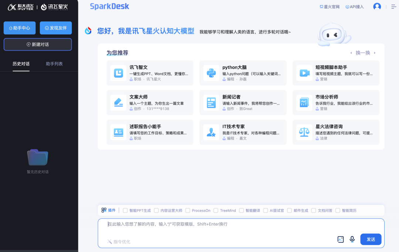Show previous recommendations with left arrow
Viewport: 399px width, 252px height.
click(x=351, y=53)
